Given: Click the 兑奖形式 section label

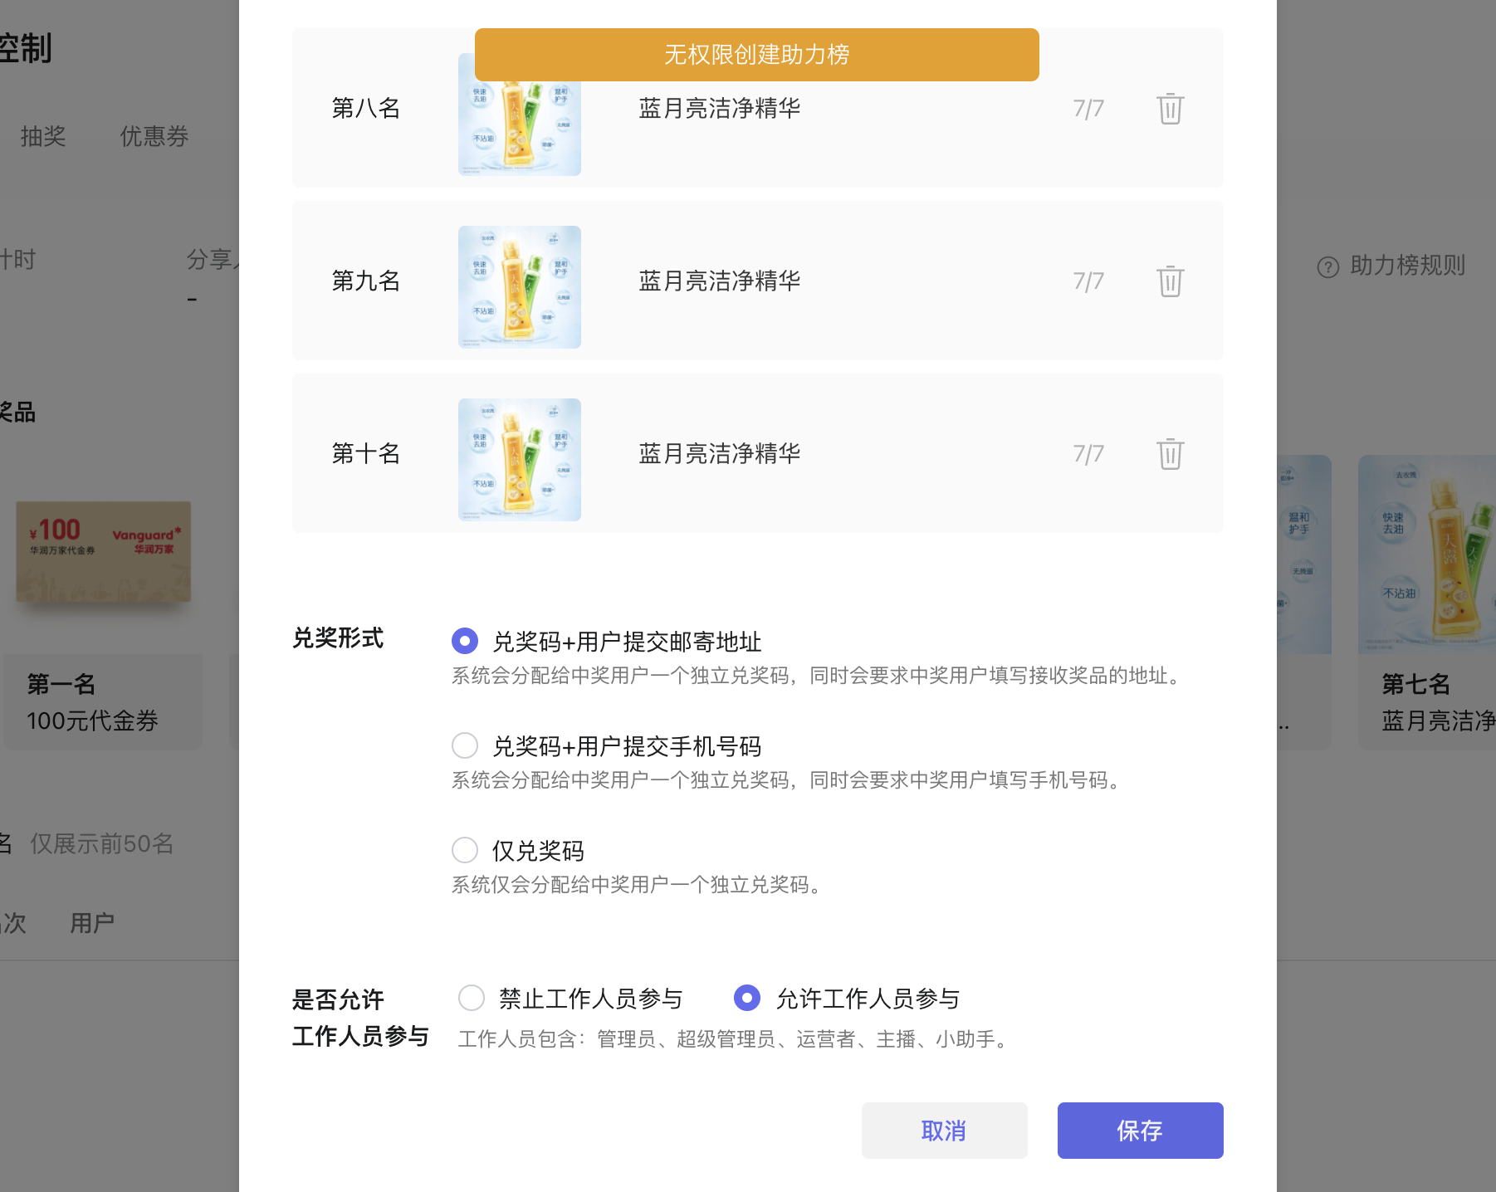Looking at the screenshot, I should pyautogui.click(x=338, y=638).
